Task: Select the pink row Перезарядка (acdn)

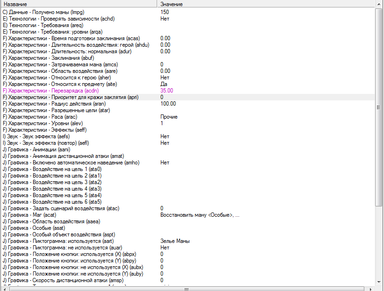Action: (x=188, y=91)
